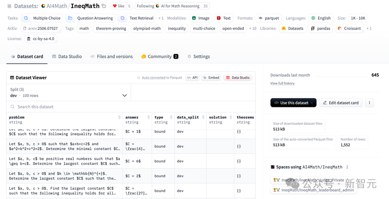The height and width of the screenshot is (199, 389).
Task: Click the inequality tag
Action: coord(177,28)
